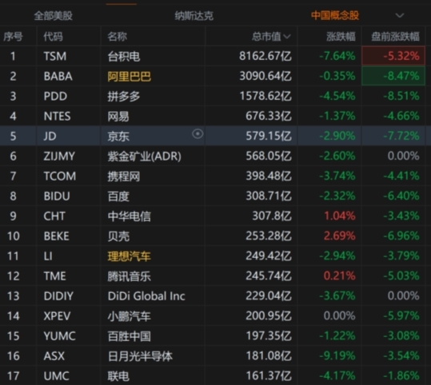431x385 pixels.
Task: Open 理想汽车 highlighted stock link
Action: 130,256
